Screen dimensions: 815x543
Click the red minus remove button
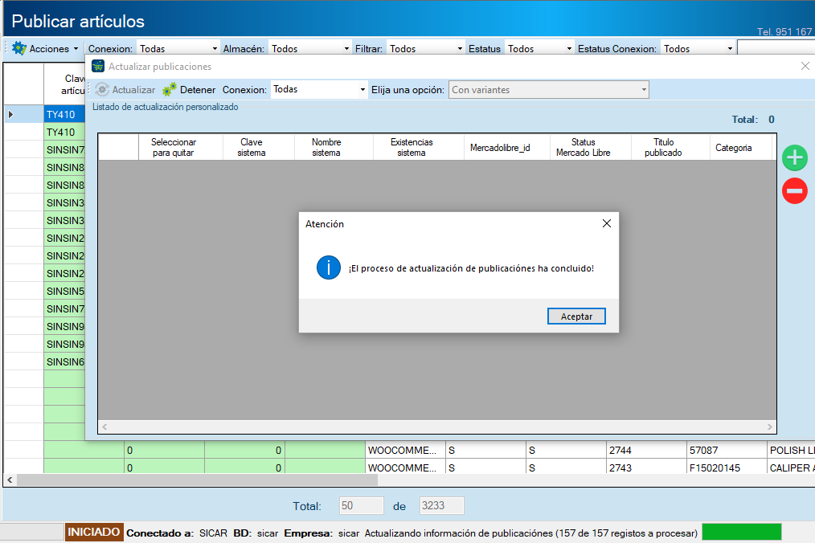(795, 190)
